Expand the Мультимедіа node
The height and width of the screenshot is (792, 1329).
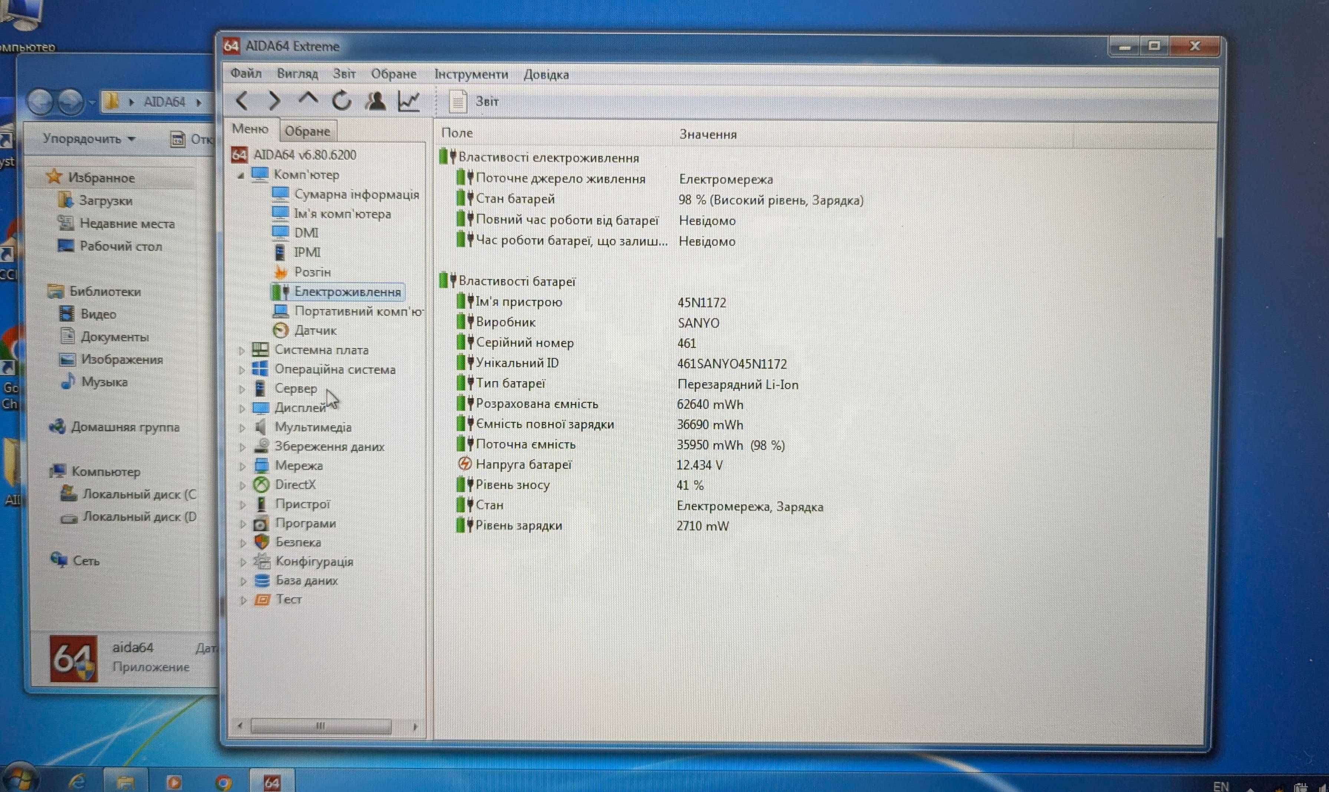coord(242,428)
